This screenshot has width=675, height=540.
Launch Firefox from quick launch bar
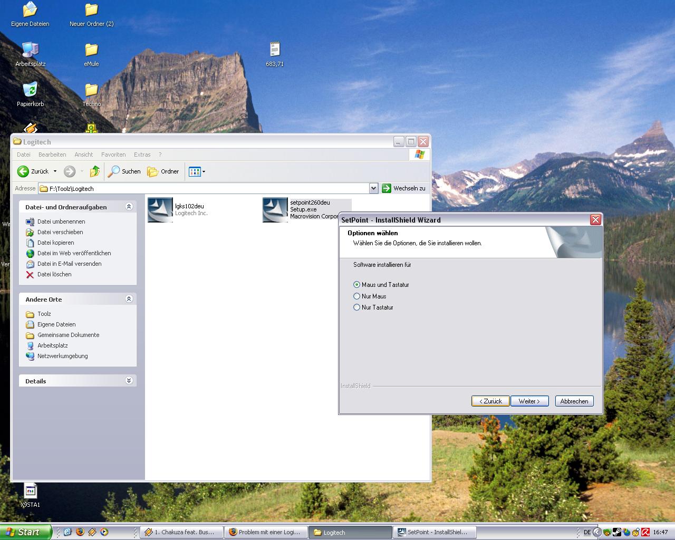80,532
